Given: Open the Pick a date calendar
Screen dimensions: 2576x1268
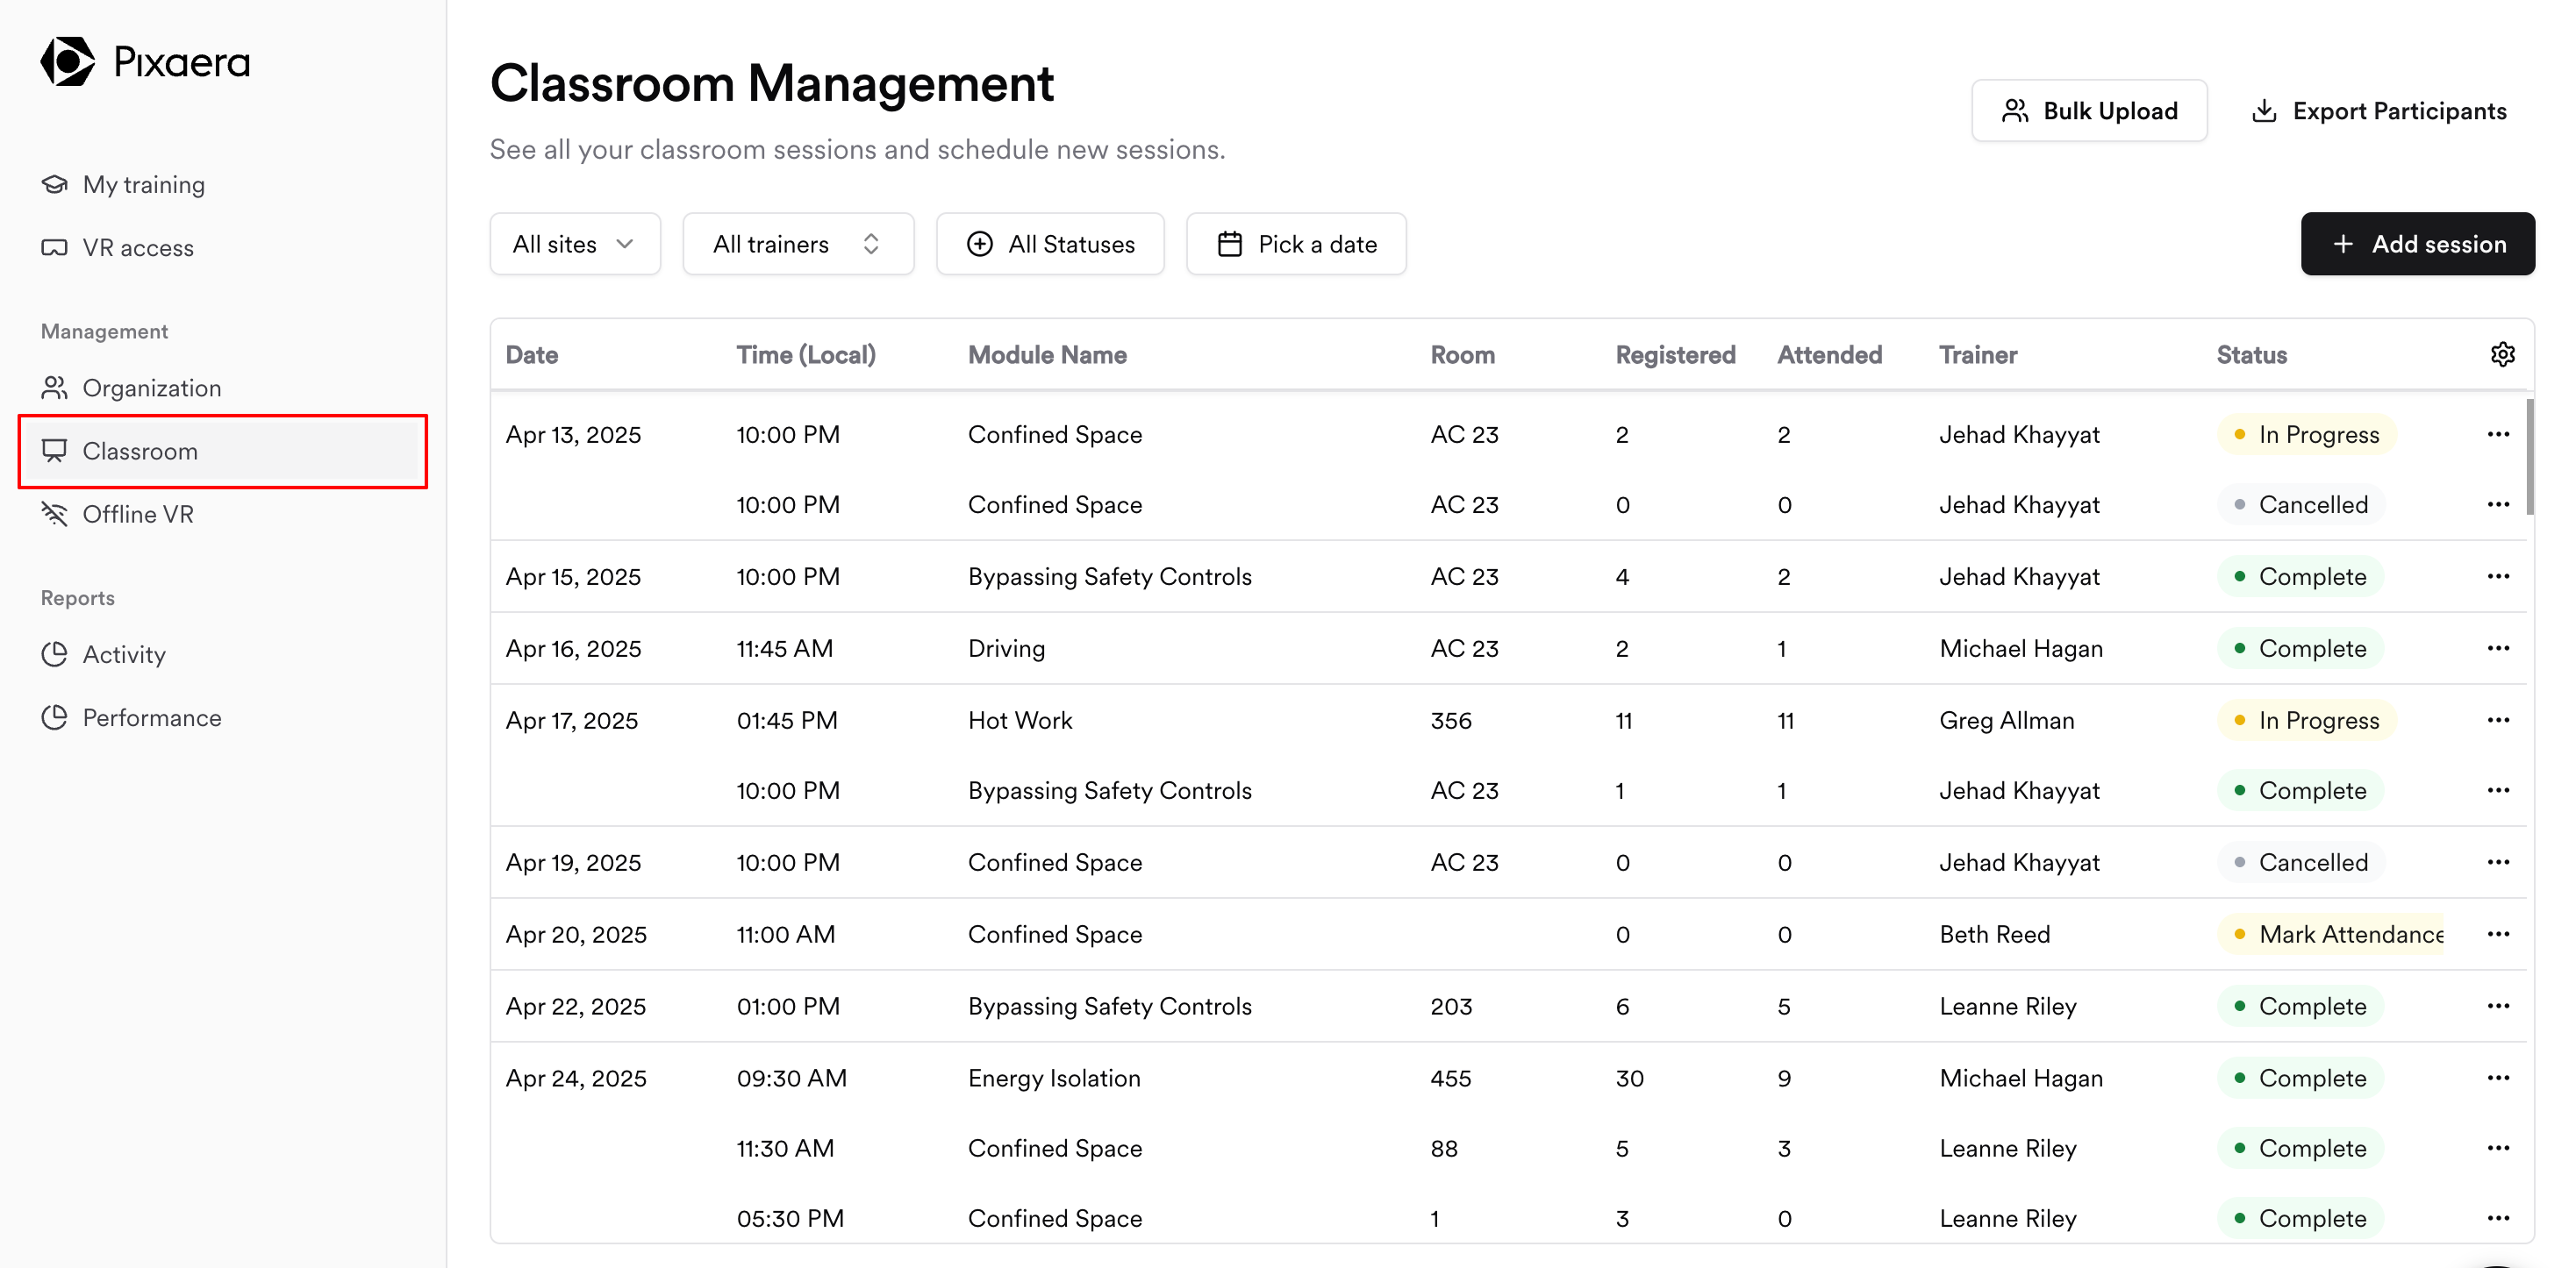Looking at the screenshot, I should pyautogui.click(x=1296, y=244).
